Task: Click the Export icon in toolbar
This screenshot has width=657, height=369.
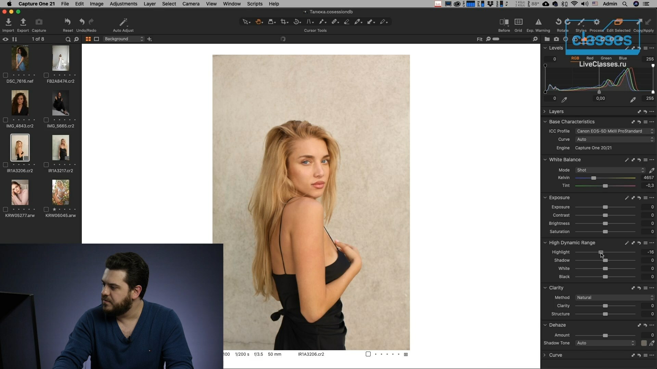Action: pos(23,22)
